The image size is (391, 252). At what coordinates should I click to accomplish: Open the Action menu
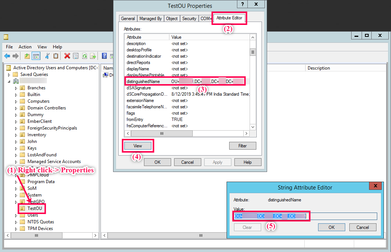point(25,47)
